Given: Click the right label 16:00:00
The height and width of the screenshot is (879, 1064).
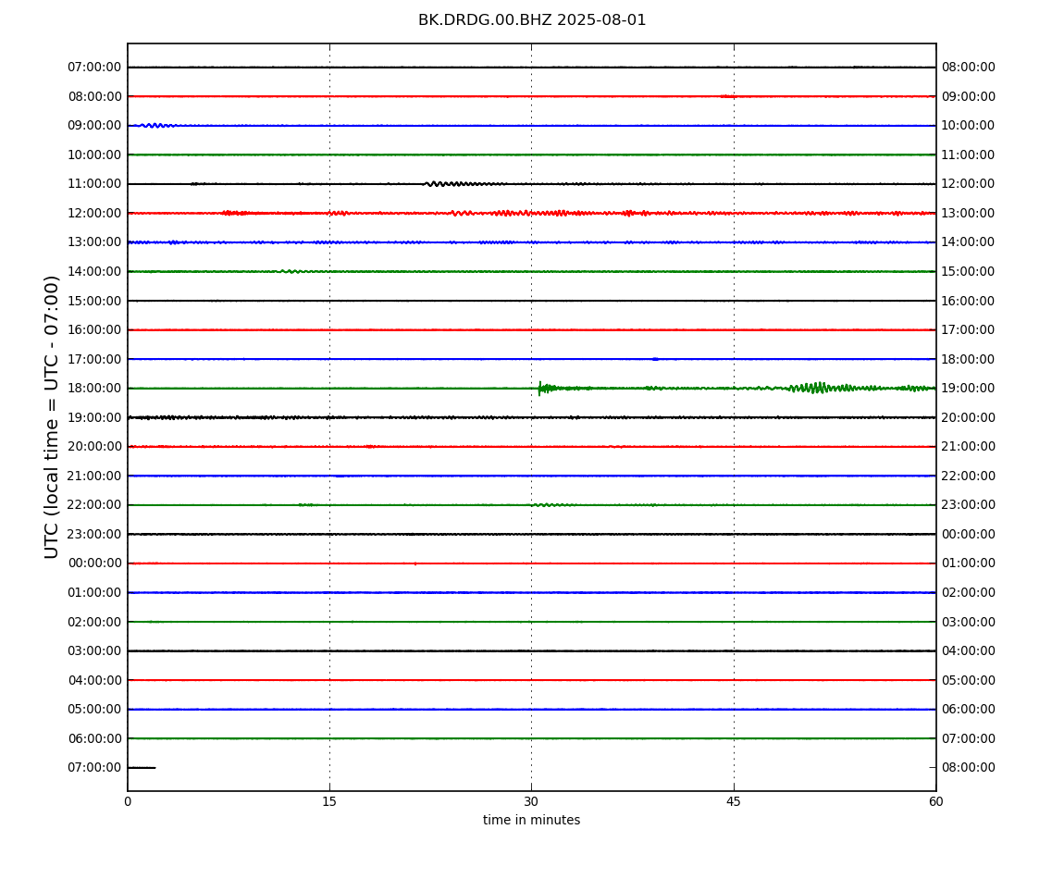Looking at the screenshot, I should pyautogui.click(x=969, y=301).
